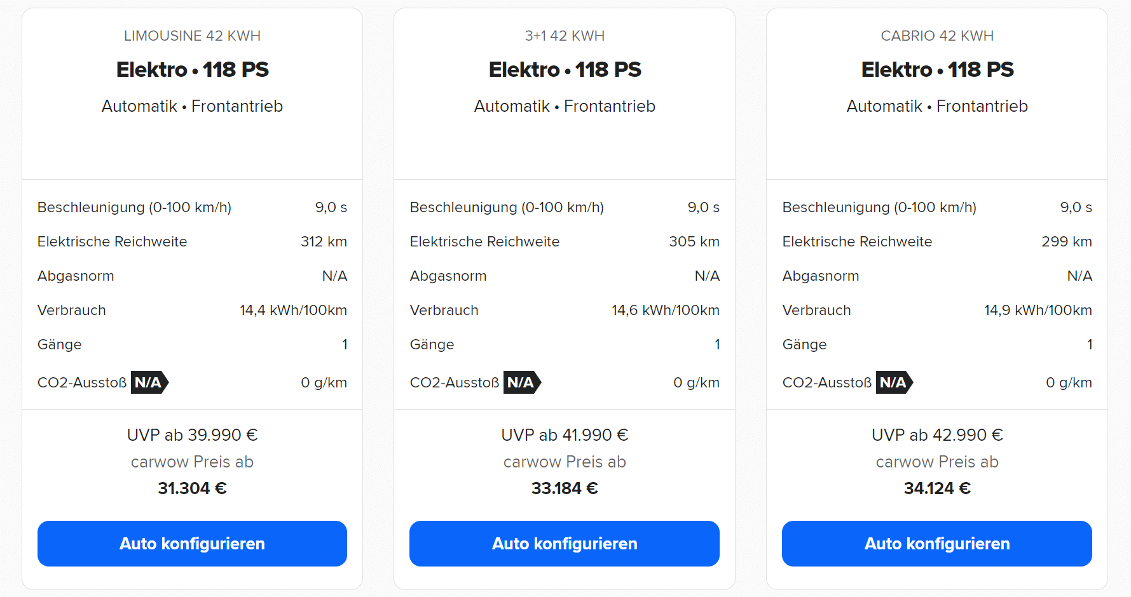Screen dimensions: 1131x597
Task: Click the N/A CO2 badge in 3+1 card
Action: point(522,382)
